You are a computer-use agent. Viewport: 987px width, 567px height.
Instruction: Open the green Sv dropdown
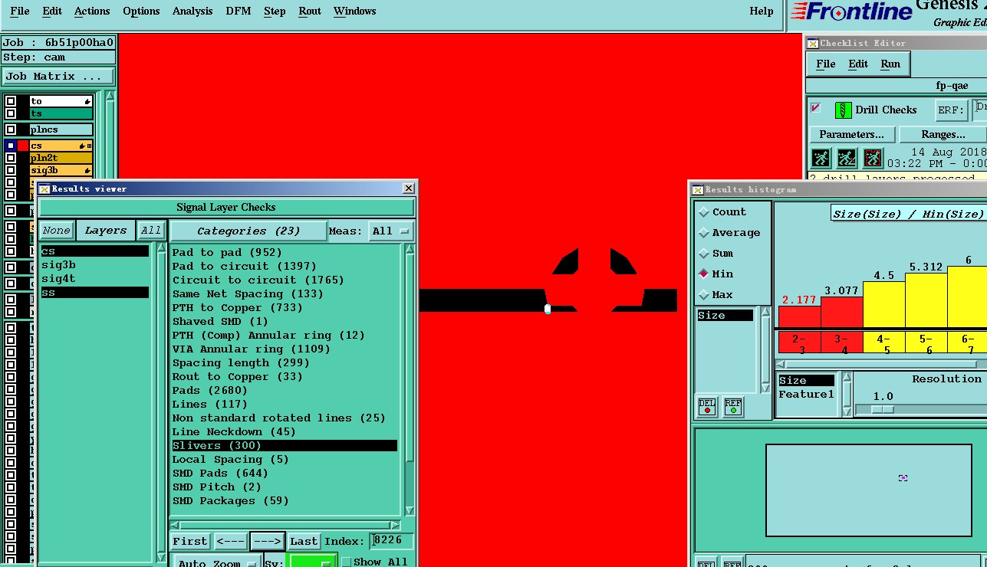pyautogui.click(x=311, y=562)
